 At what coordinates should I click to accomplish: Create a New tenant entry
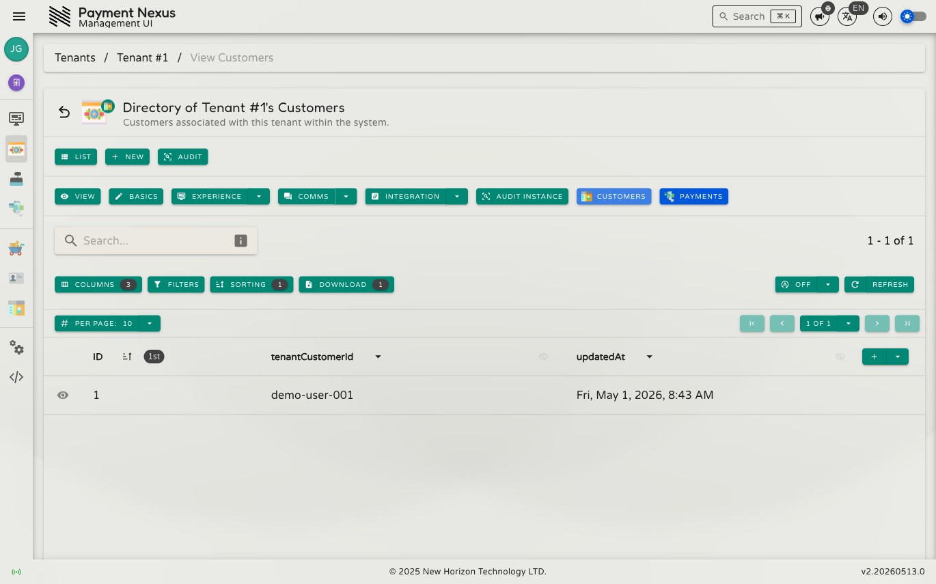point(127,156)
